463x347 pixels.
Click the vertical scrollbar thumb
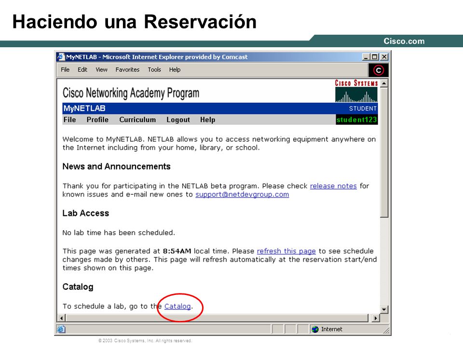pos(384,152)
